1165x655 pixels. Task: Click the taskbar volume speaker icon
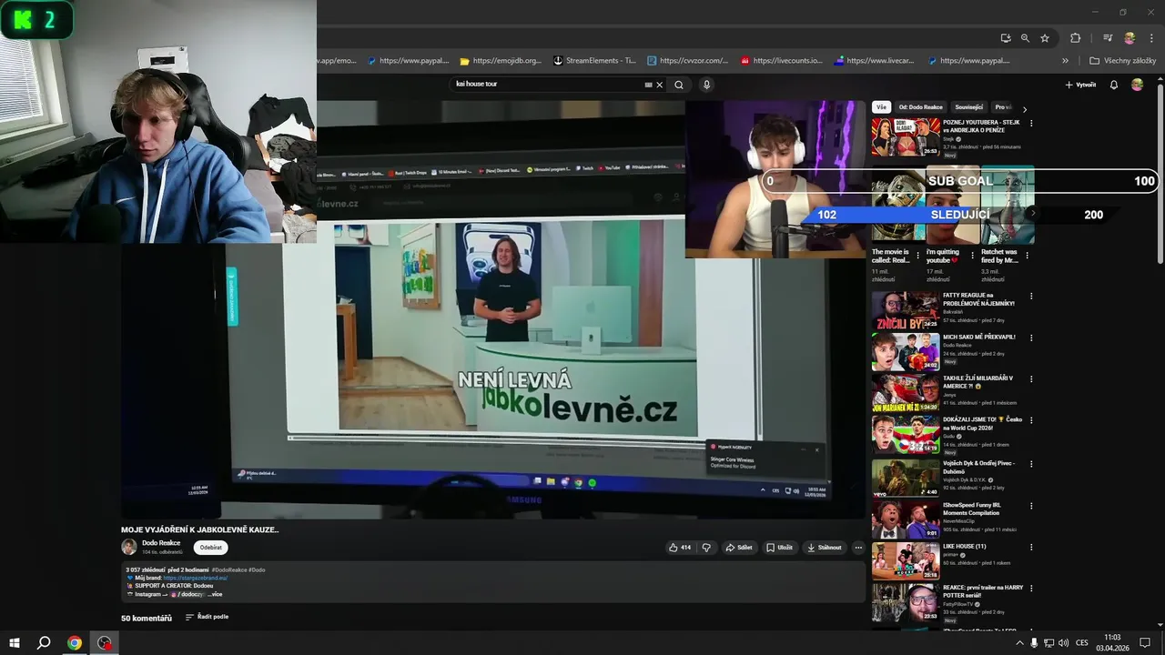tap(1063, 643)
